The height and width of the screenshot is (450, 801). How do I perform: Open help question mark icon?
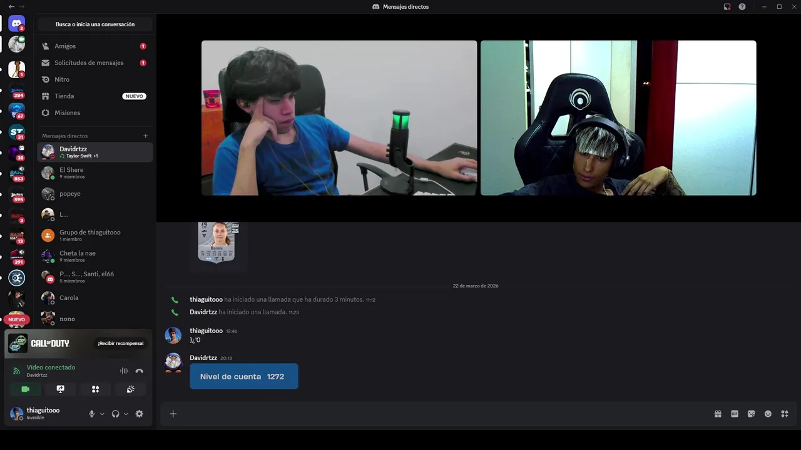coord(742,6)
